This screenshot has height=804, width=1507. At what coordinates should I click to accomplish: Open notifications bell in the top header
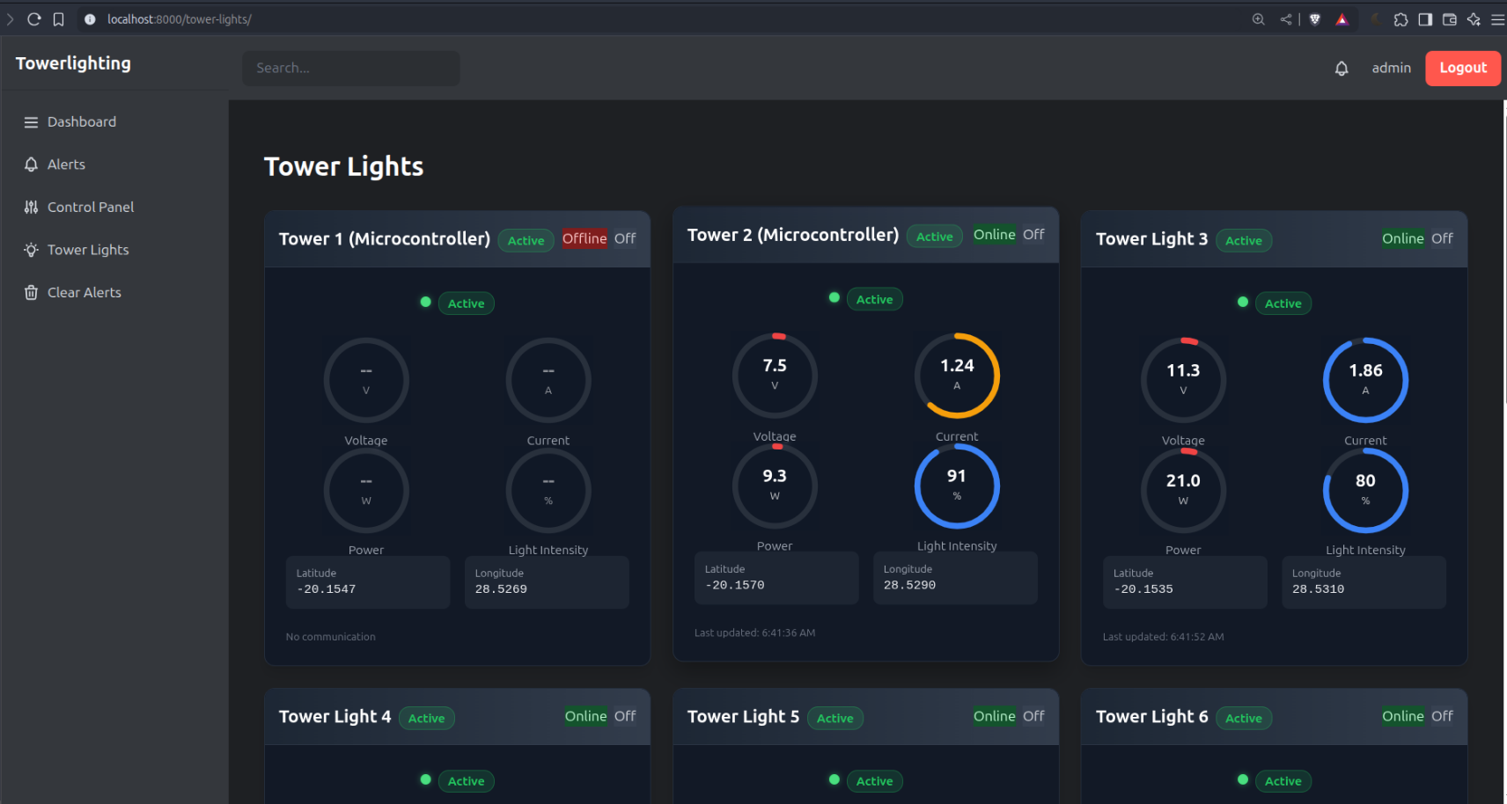(x=1342, y=69)
